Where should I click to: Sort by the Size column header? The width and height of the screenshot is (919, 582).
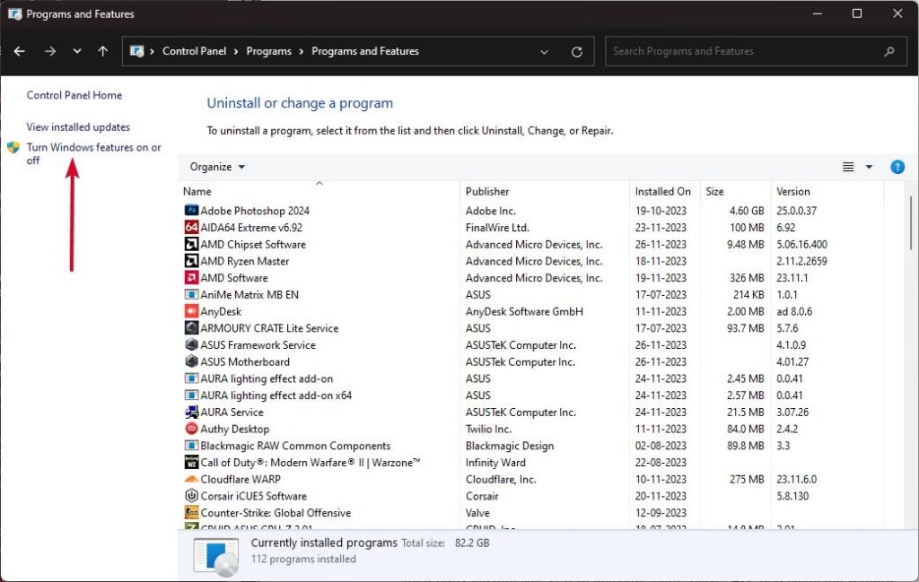735,192
